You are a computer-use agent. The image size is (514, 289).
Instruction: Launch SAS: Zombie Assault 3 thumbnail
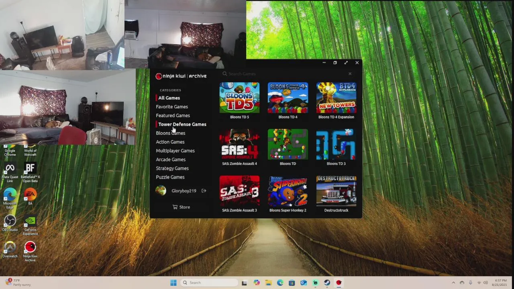point(239,191)
